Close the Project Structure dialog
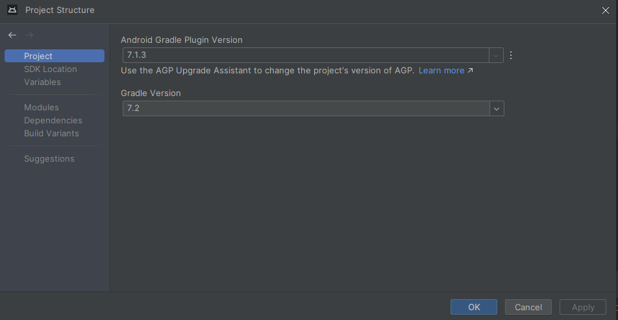 [x=606, y=10]
